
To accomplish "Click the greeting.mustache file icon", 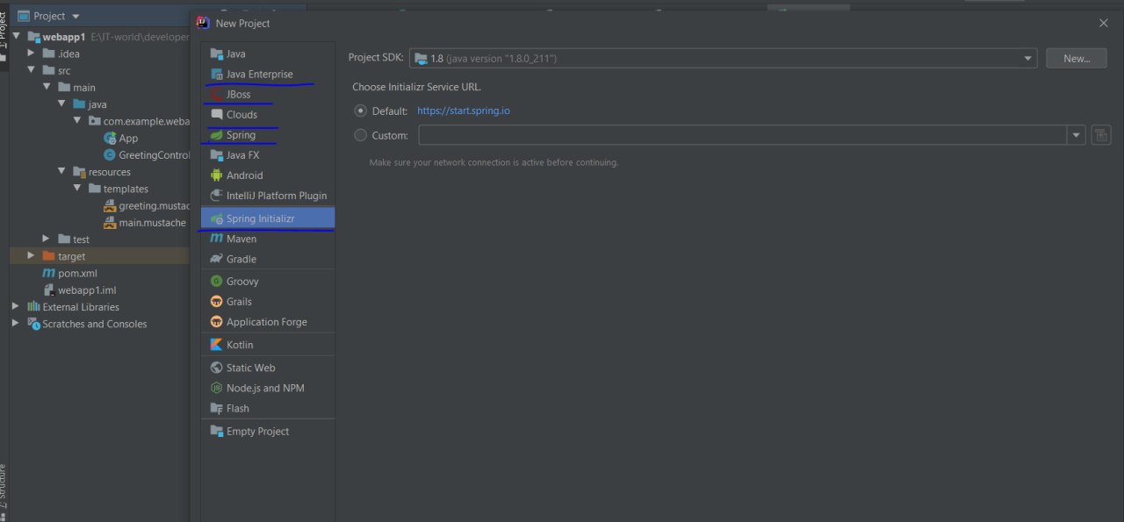I will pyautogui.click(x=110, y=205).
